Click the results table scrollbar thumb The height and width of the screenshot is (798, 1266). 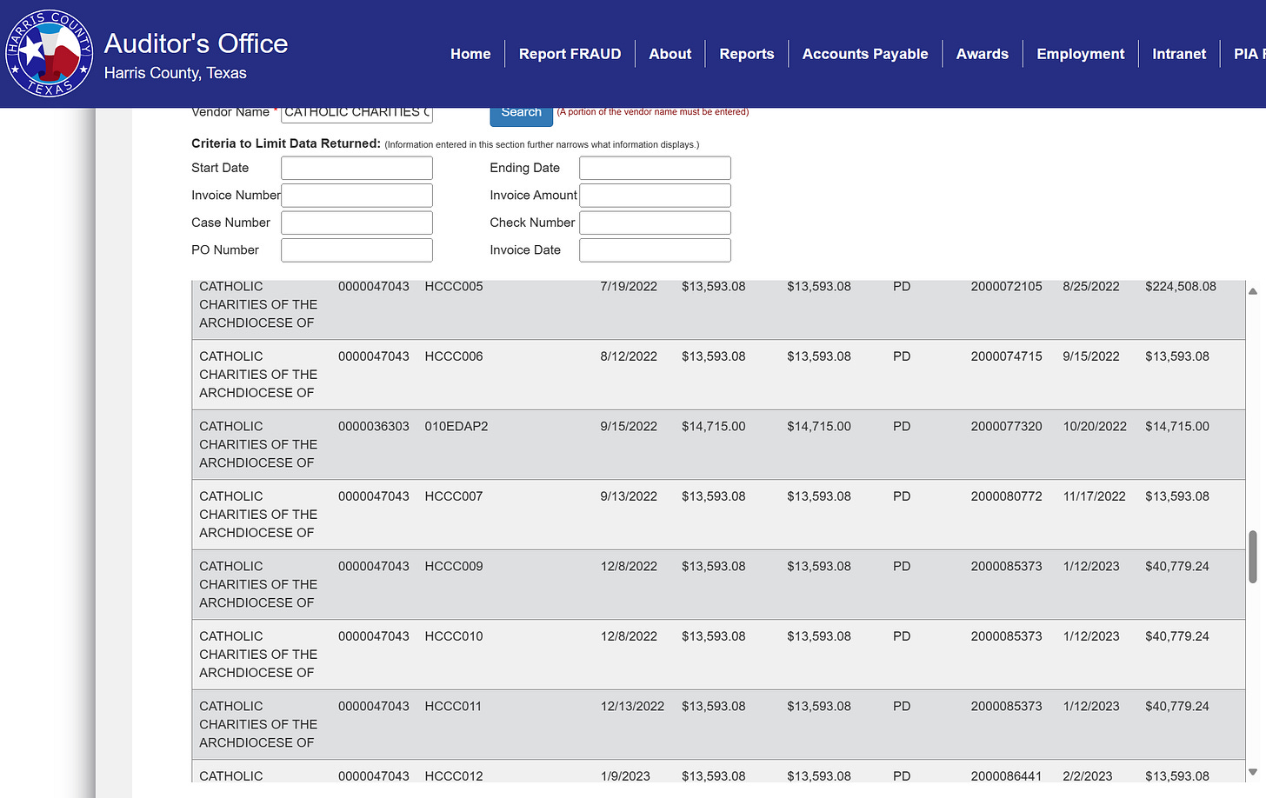(x=1253, y=556)
